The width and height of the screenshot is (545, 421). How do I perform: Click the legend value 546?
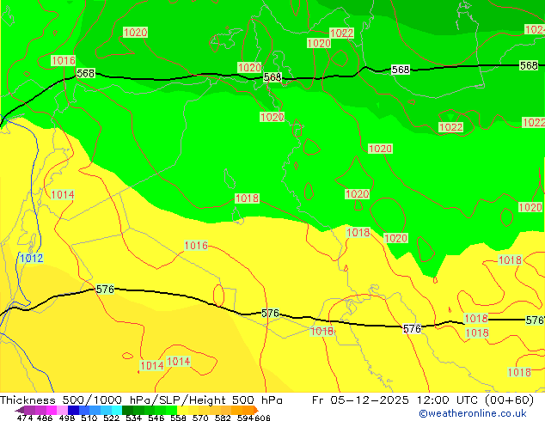coord(156,418)
